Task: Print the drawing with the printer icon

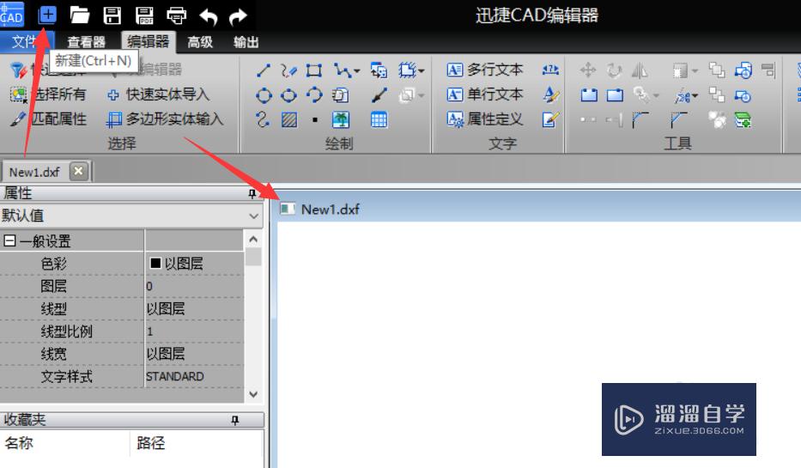Action: click(176, 15)
